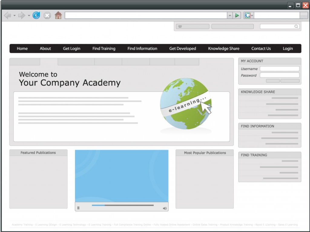Click the e-learning globe image
This screenshot has width=310, height=232.
(x=186, y=104)
